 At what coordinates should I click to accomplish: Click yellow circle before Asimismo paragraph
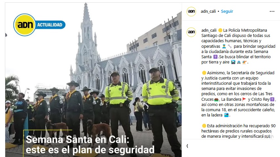tap(204, 73)
